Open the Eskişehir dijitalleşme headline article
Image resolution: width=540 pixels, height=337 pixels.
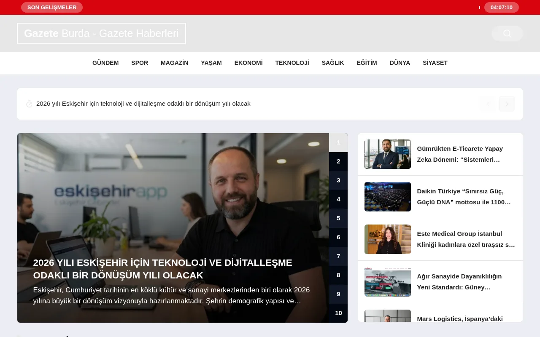click(162, 269)
